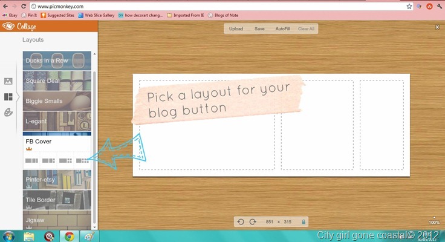
Task: Click the FB Cover layout title
Action: (x=39, y=142)
